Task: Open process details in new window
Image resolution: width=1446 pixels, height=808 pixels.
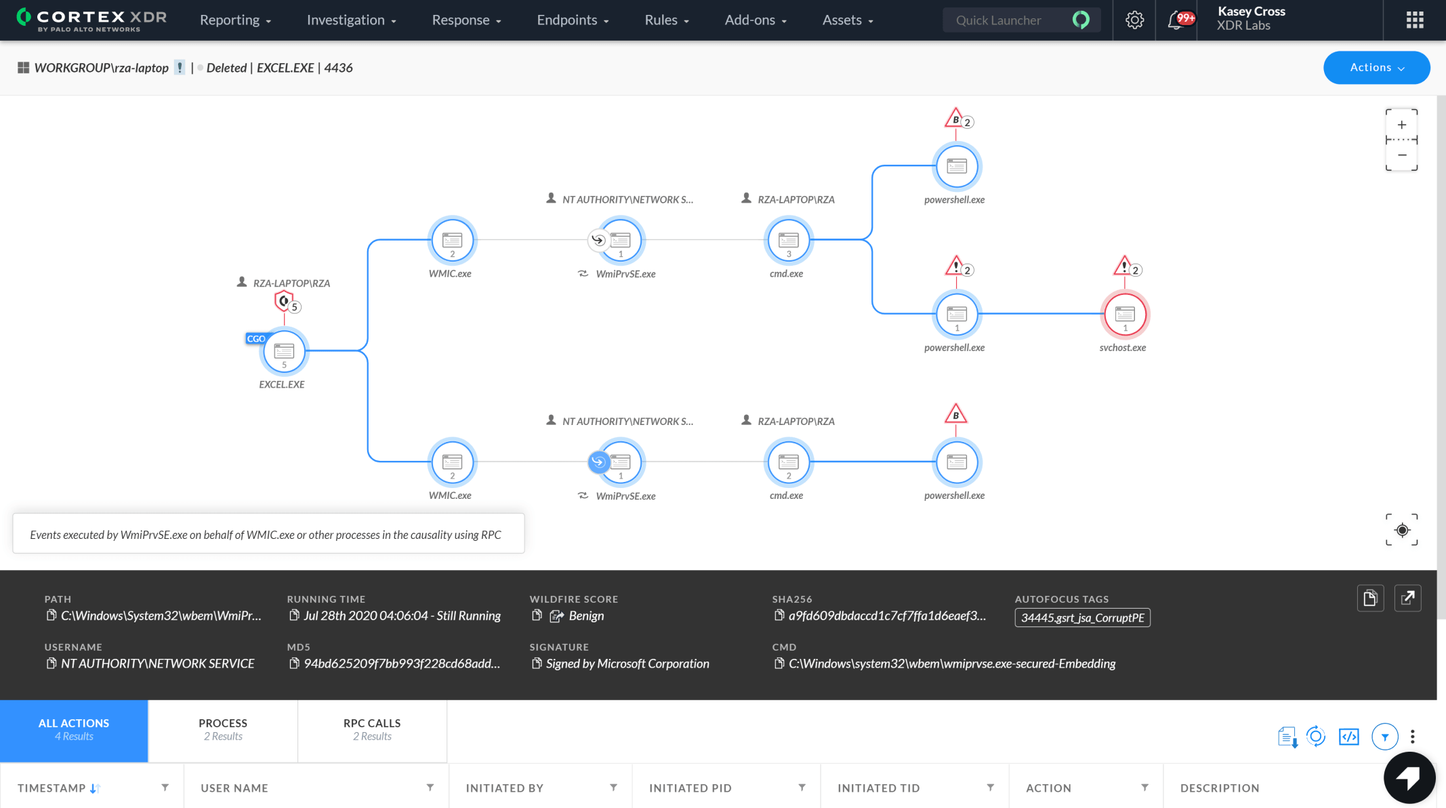Action: (x=1408, y=598)
